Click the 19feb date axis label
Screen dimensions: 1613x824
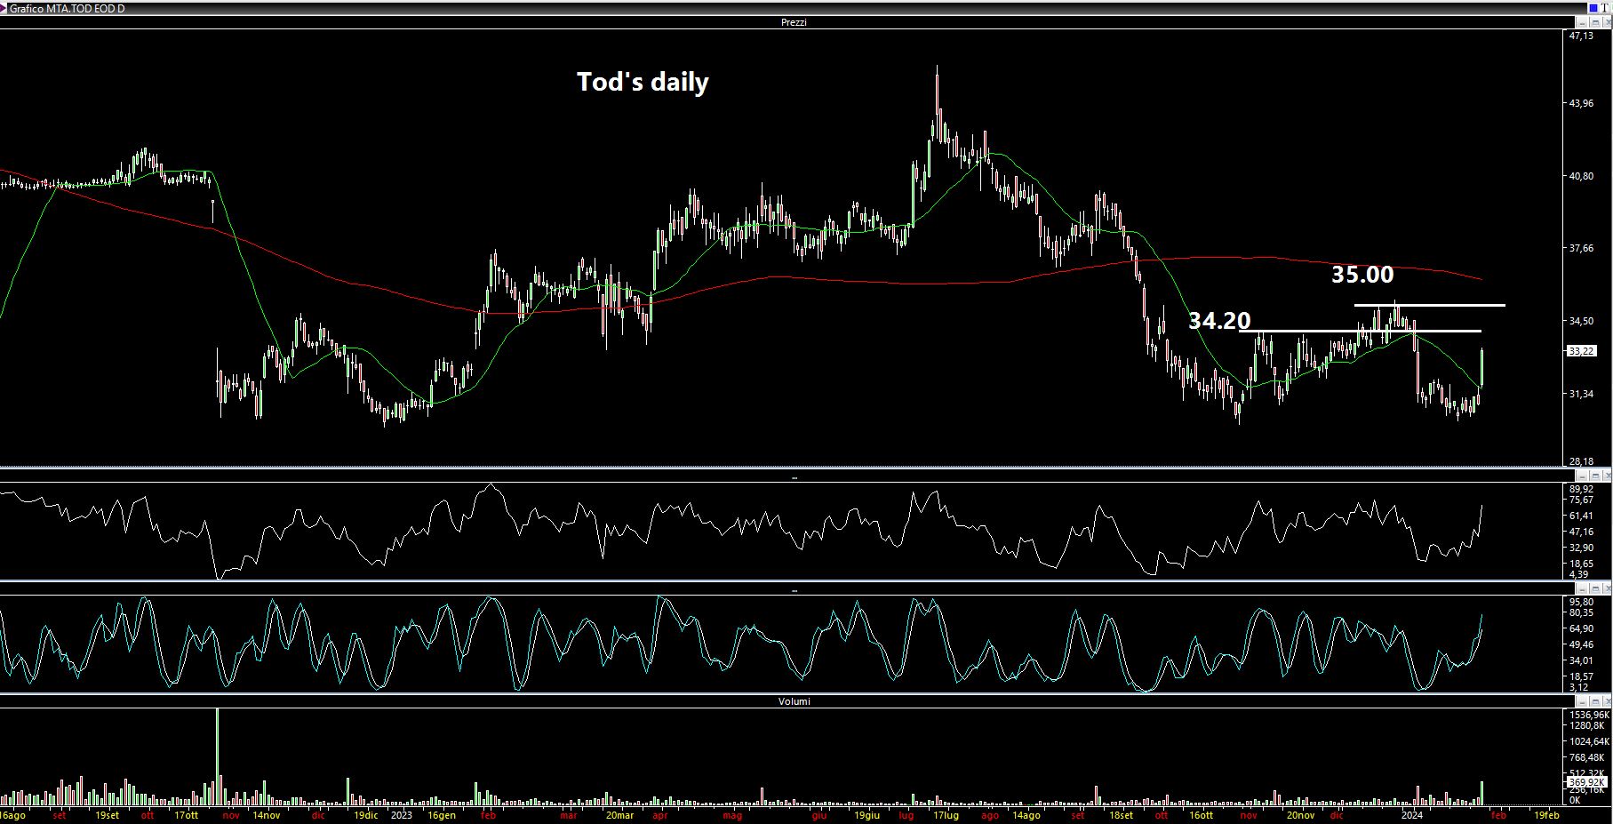(1547, 815)
